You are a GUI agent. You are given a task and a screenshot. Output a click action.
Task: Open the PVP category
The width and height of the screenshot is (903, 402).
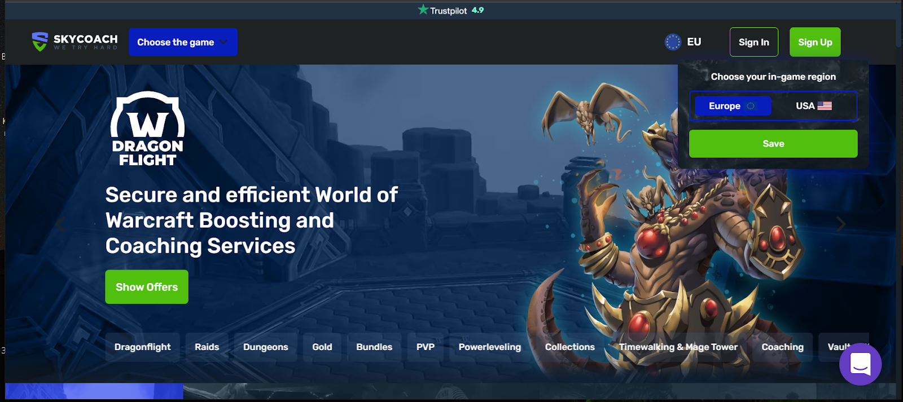426,347
